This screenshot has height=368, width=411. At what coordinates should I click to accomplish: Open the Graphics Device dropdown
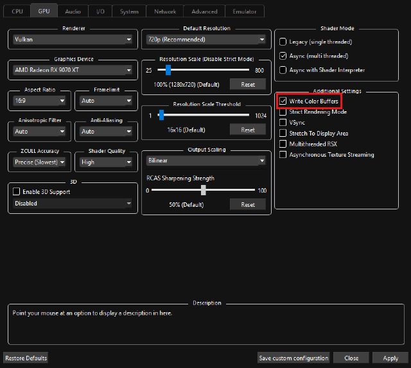click(x=72, y=70)
